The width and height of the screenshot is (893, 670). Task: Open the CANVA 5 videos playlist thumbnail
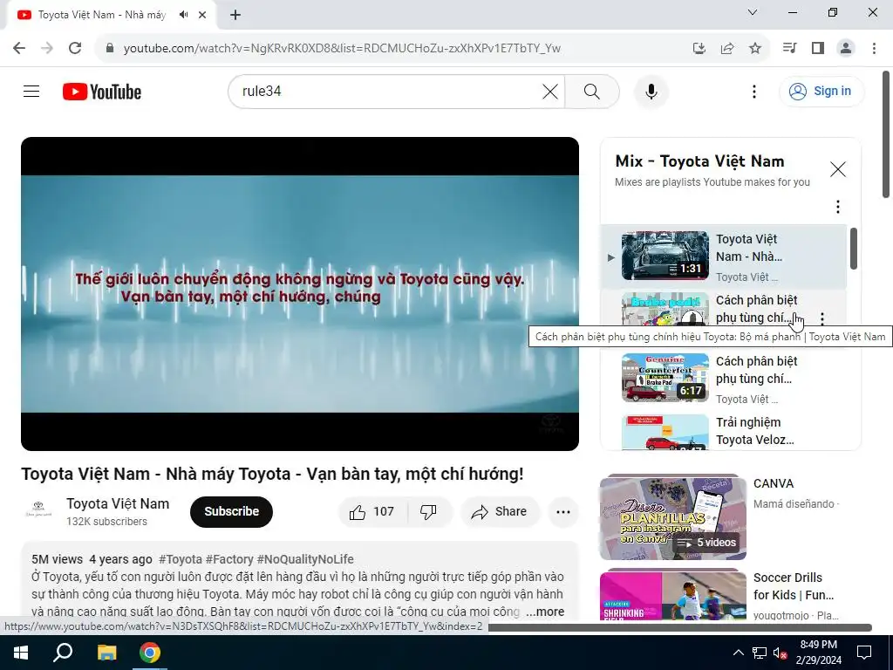(672, 517)
